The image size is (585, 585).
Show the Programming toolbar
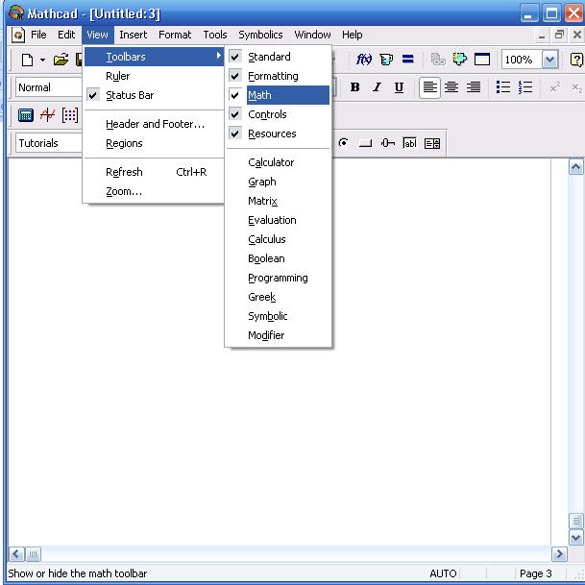click(x=278, y=278)
